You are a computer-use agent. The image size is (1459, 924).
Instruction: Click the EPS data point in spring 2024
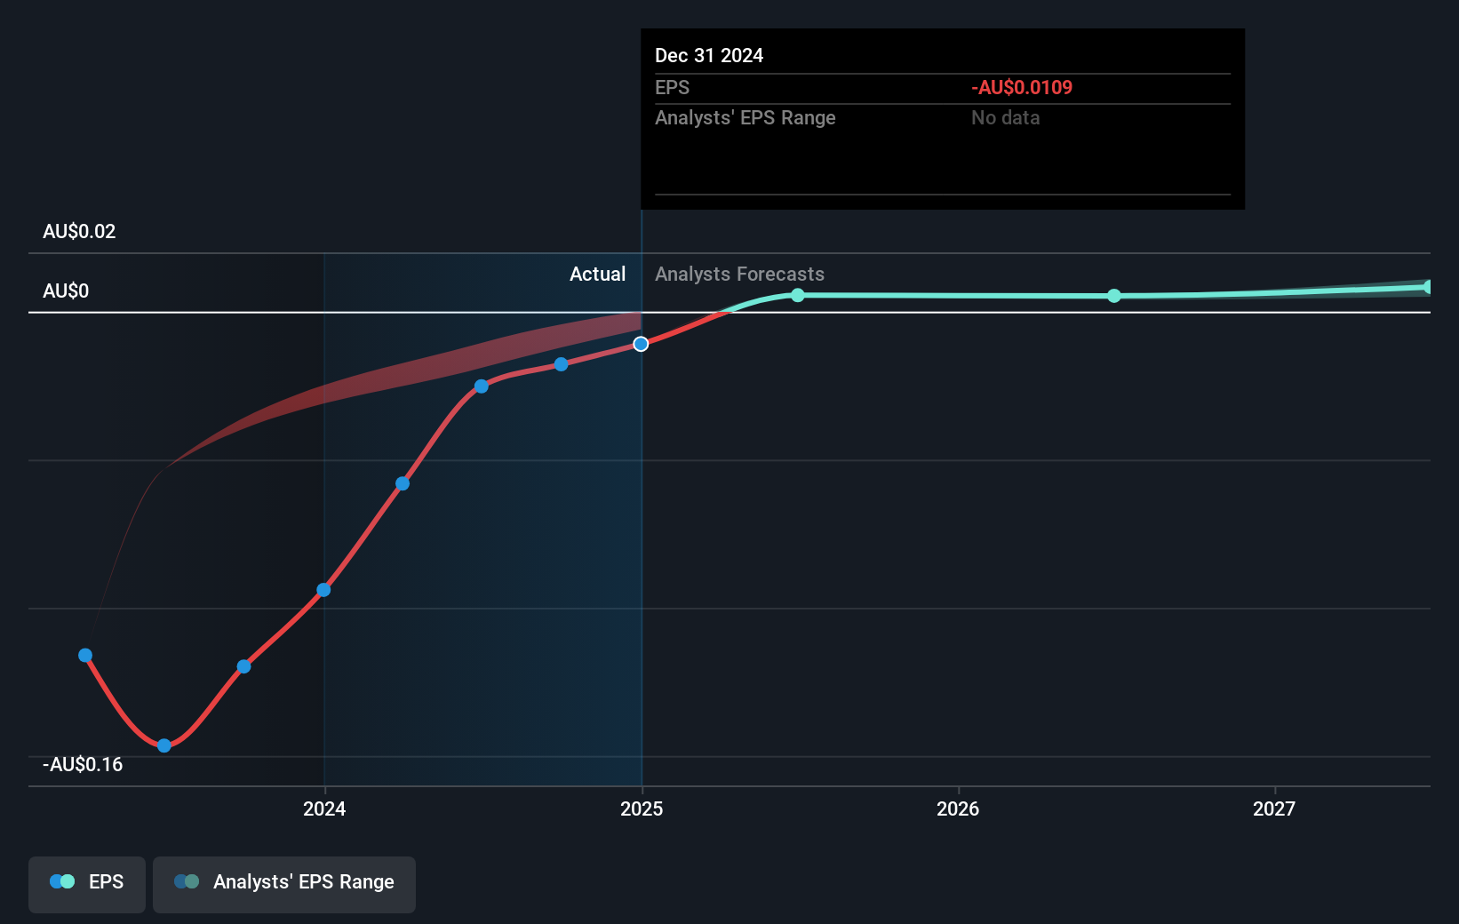[x=403, y=483]
